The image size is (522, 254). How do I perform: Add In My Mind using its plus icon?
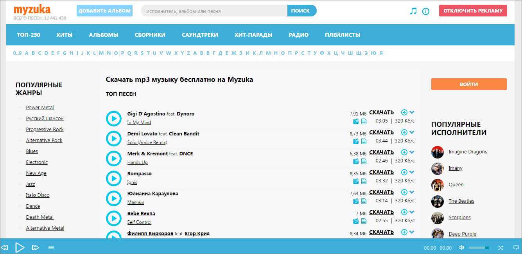404,112
